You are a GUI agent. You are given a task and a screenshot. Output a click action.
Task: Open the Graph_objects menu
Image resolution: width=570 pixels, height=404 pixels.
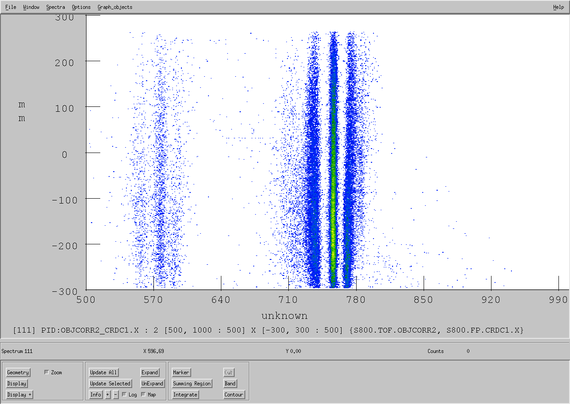pyautogui.click(x=115, y=7)
